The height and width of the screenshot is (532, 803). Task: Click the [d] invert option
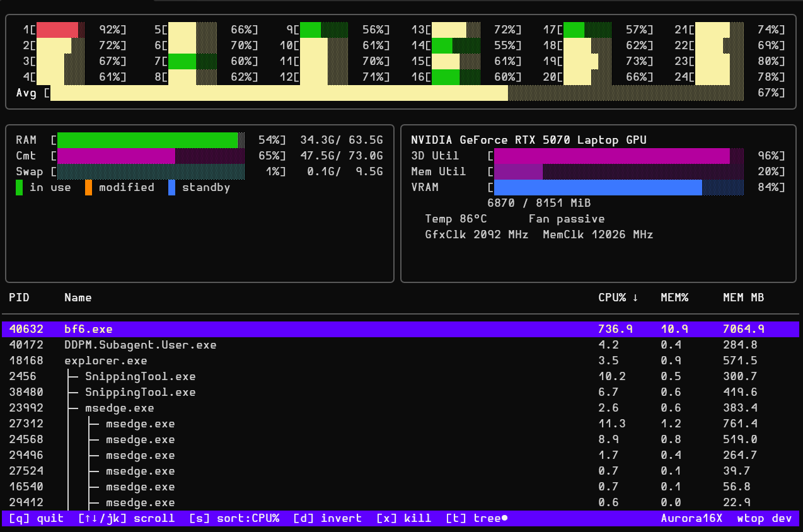[327, 518]
